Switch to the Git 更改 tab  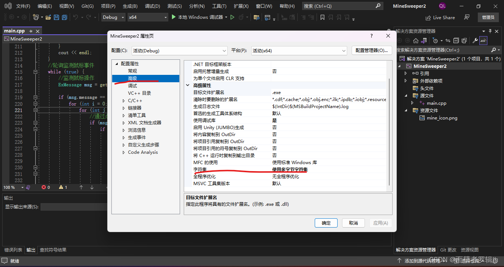[448, 250]
